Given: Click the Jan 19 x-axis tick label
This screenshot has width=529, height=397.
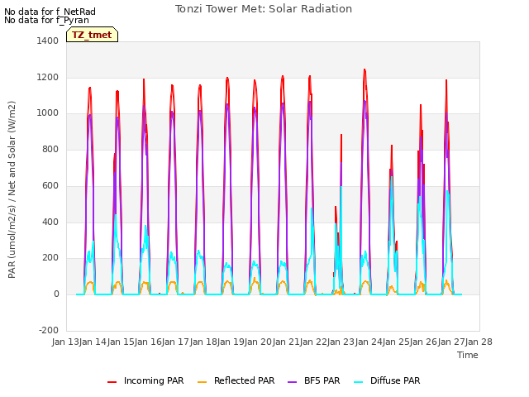Looking at the screenshot, I should pos(231,342).
